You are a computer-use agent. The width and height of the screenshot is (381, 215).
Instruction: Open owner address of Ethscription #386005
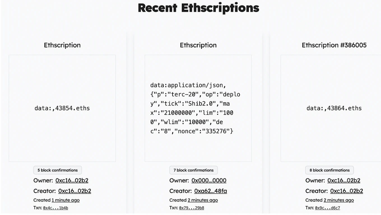pyautogui.click(x=344, y=181)
